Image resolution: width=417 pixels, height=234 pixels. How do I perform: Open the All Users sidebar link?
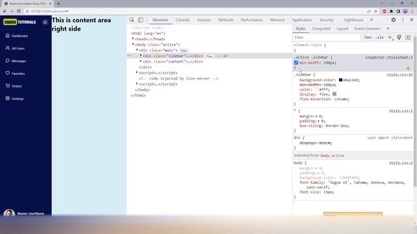pyautogui.click(x=15, y=48)
